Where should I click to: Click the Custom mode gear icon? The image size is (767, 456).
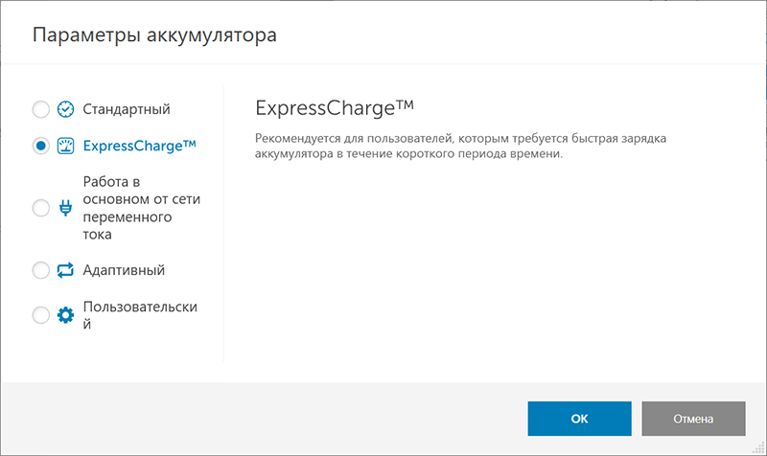pos(65,315)
